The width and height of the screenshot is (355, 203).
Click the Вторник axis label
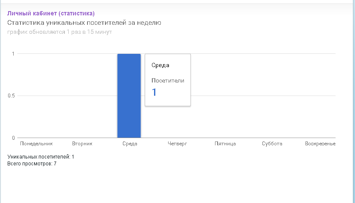tap(82, 144)
